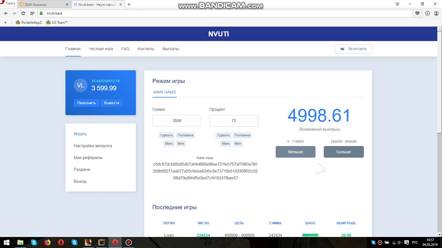This screenshot has width=442, height=248.
Task: Click Удвоить under Процент
Action: point(223,135)
